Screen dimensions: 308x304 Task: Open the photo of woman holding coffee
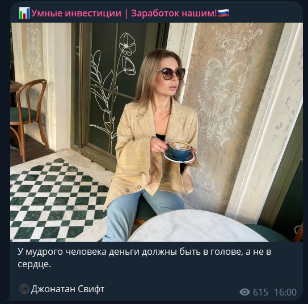pos(157,132)
